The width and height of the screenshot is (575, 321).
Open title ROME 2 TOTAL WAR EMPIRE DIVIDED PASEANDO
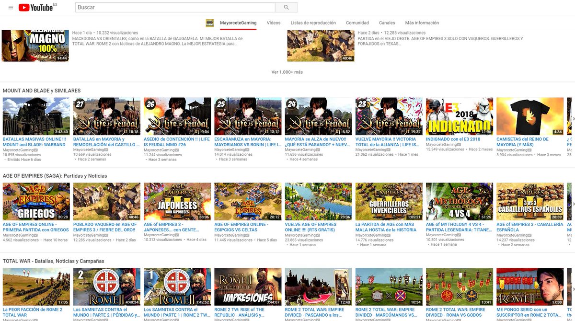[315, 312]
